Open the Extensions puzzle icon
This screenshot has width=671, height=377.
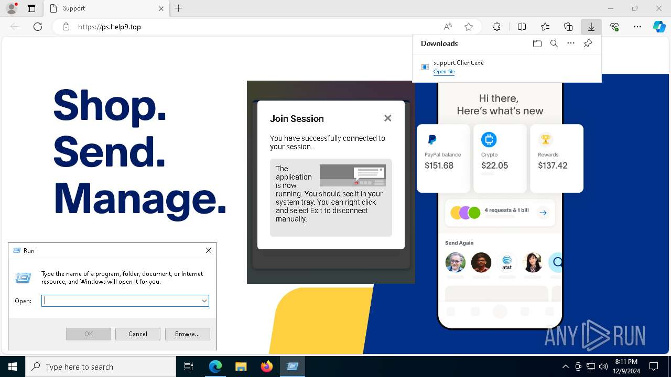click(496, 27)
